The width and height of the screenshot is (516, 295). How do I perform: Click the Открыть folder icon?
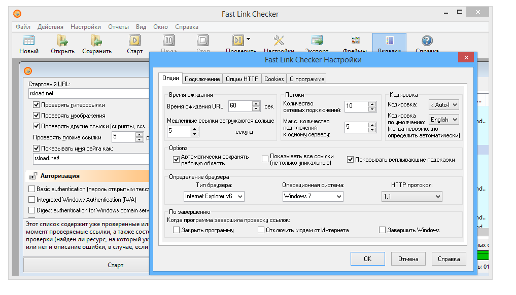click(62, 41)
